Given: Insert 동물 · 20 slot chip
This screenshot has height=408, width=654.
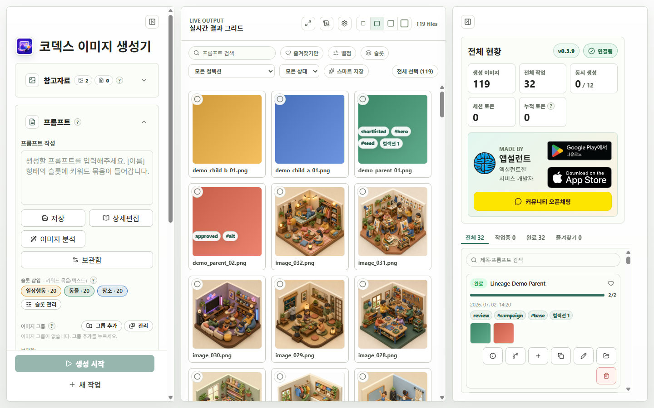Looking at the screenshot, I should 79,291.
